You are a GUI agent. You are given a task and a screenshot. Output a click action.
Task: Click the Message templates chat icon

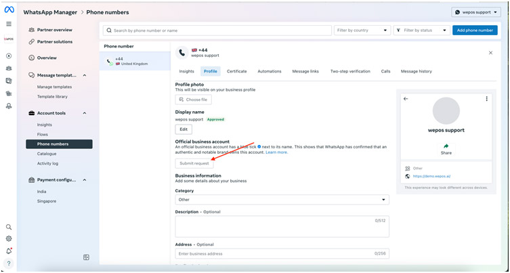32,75
